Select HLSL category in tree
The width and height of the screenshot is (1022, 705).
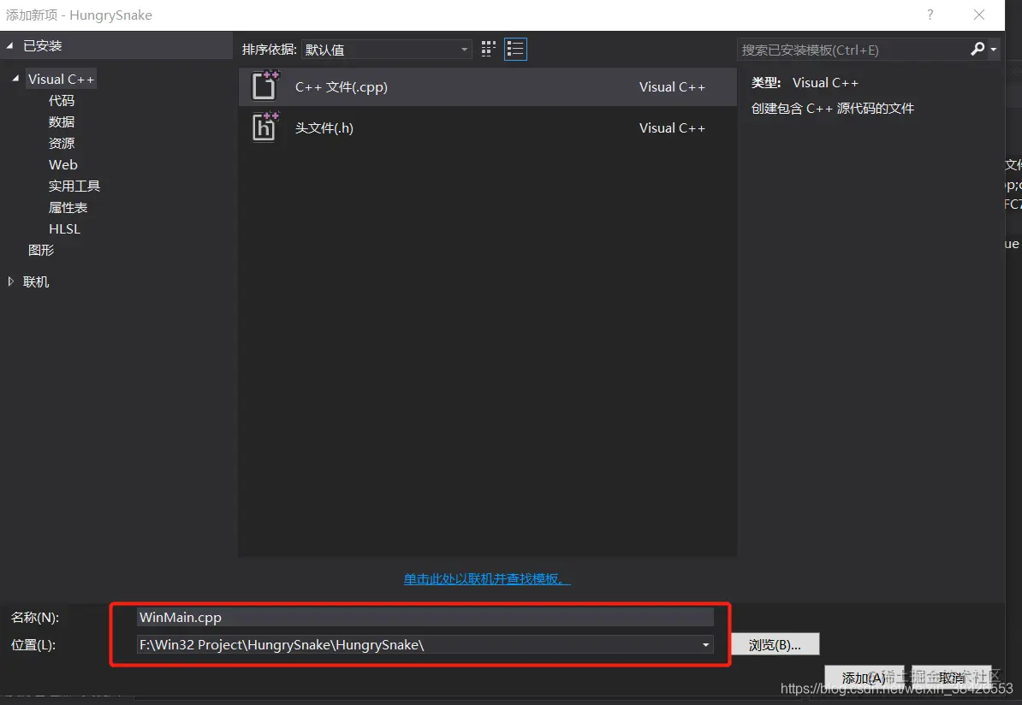tap(64, 229)
